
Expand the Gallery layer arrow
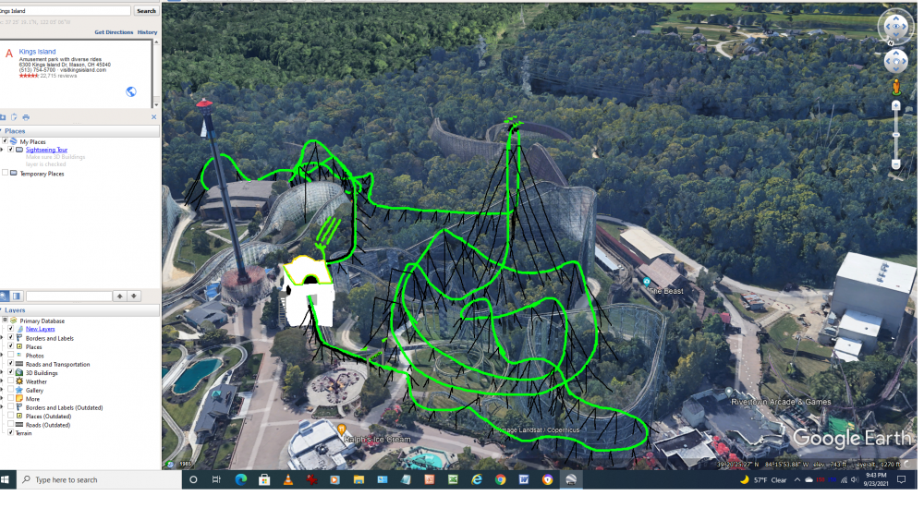(2, 390)
